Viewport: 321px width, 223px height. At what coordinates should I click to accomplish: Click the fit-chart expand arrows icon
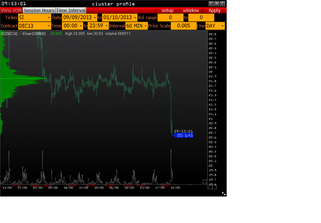point(205,181)
